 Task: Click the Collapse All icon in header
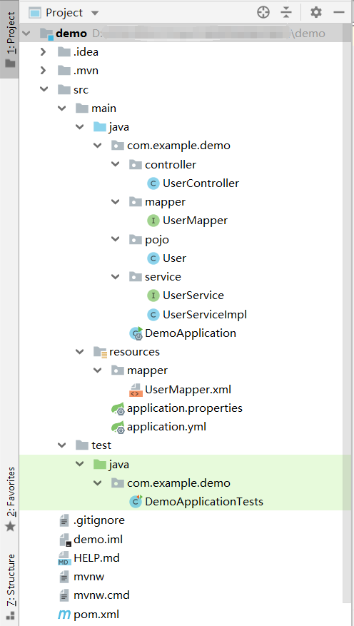pos(286,12)
